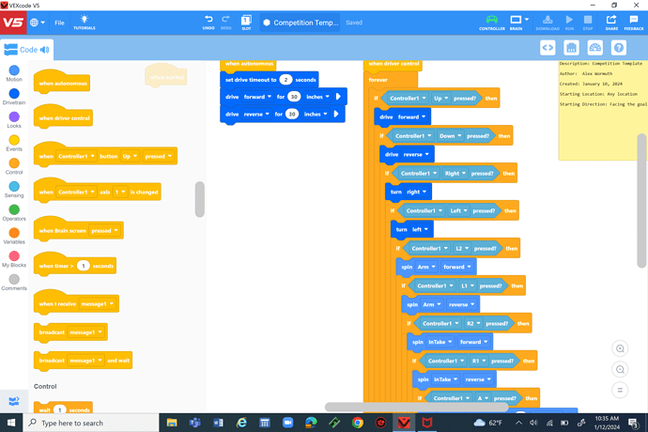Open the notification center icon
The width and height of the screenshot is (648, 432).
[633, 423]
